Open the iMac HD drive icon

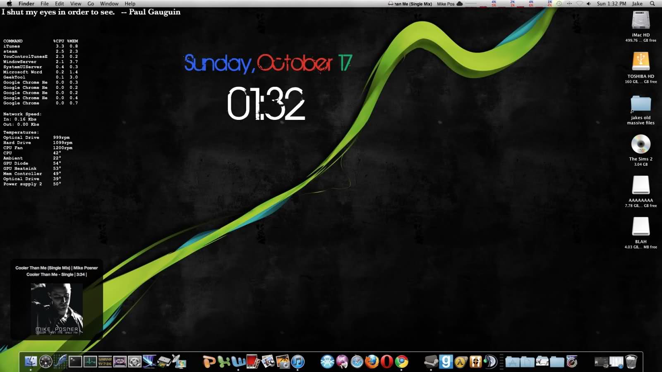[x=640, y=20]
